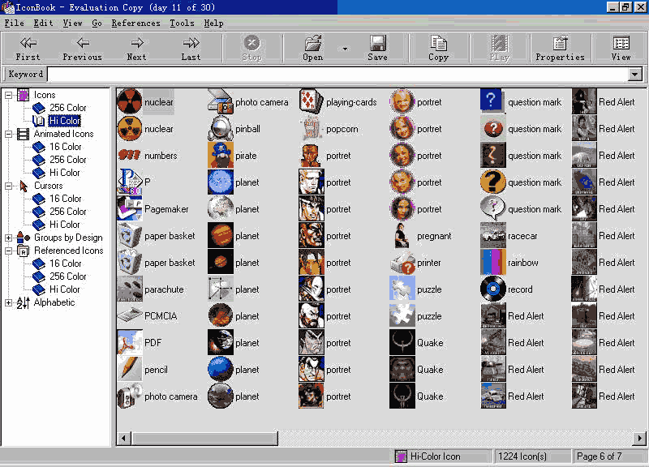Select 256 Color under Icons
The height and width of the screenshot is (467, 649).
coord(67,108)
